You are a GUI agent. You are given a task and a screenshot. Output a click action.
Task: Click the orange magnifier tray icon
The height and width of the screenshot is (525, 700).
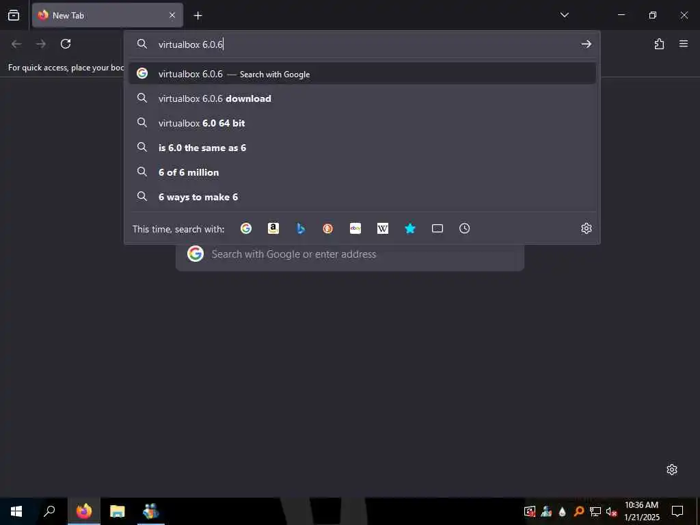click(x=578, y=511)
